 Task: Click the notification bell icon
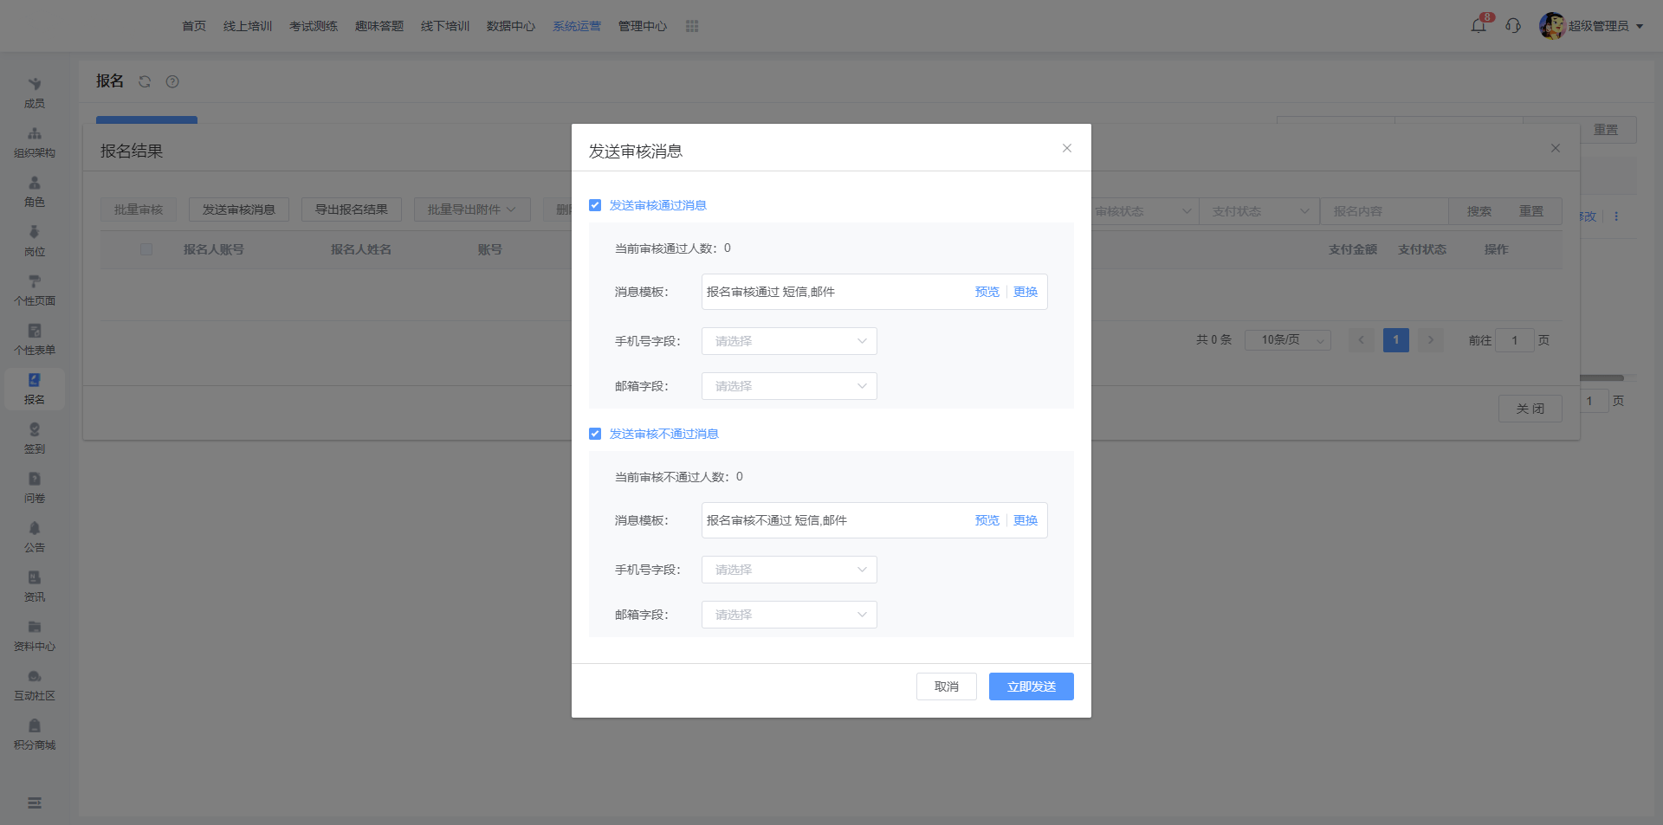[1479, 26]
